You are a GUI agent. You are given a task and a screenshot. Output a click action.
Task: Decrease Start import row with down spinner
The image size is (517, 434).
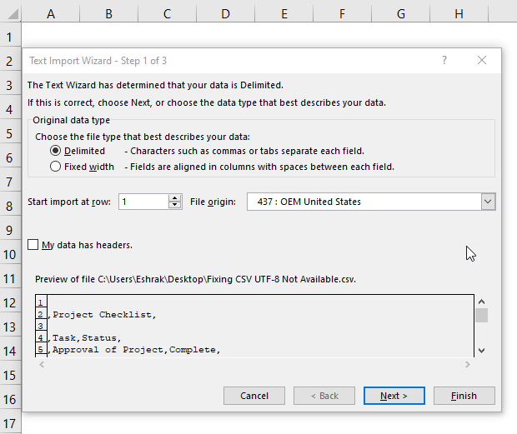[175, 205]
